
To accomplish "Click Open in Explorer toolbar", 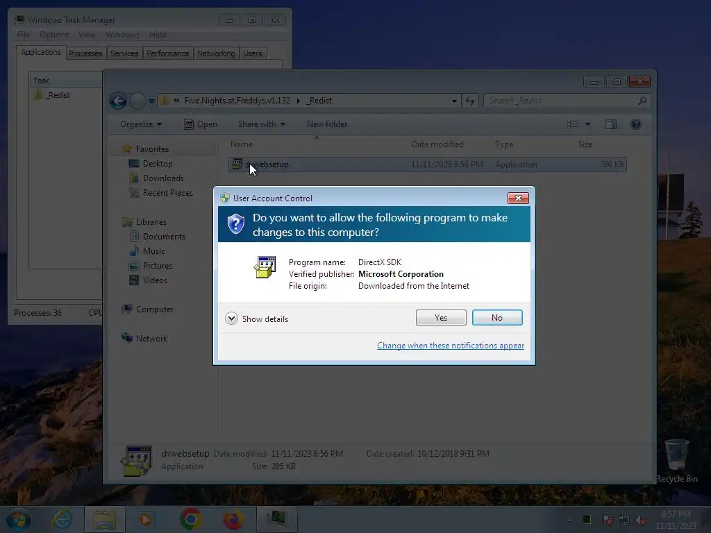I will [x=201, y=124].
